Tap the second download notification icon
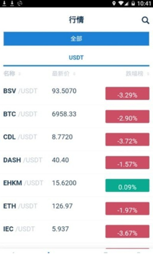The width and height of the screenshot is (153, 254). point(12,3)
